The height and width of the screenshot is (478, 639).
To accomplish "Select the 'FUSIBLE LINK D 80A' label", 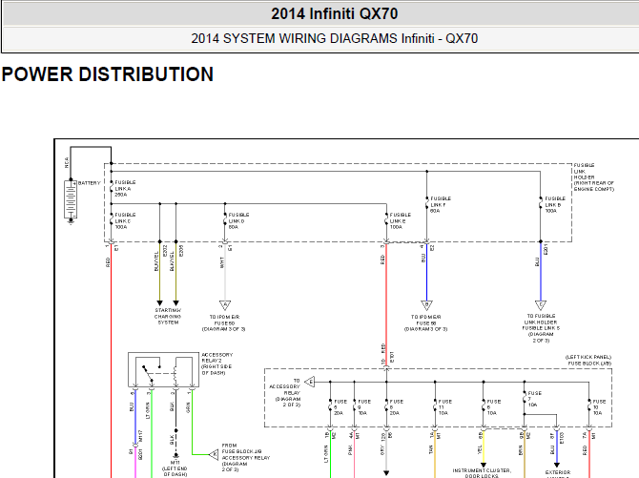I will (x=238, y=220).
